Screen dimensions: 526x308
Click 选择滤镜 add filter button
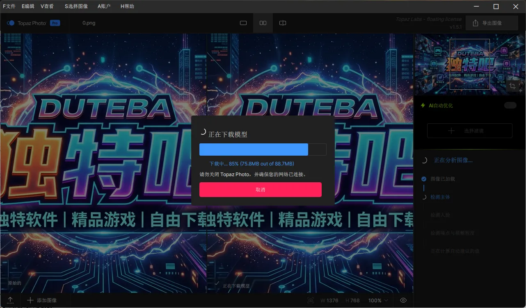[470, 131]
